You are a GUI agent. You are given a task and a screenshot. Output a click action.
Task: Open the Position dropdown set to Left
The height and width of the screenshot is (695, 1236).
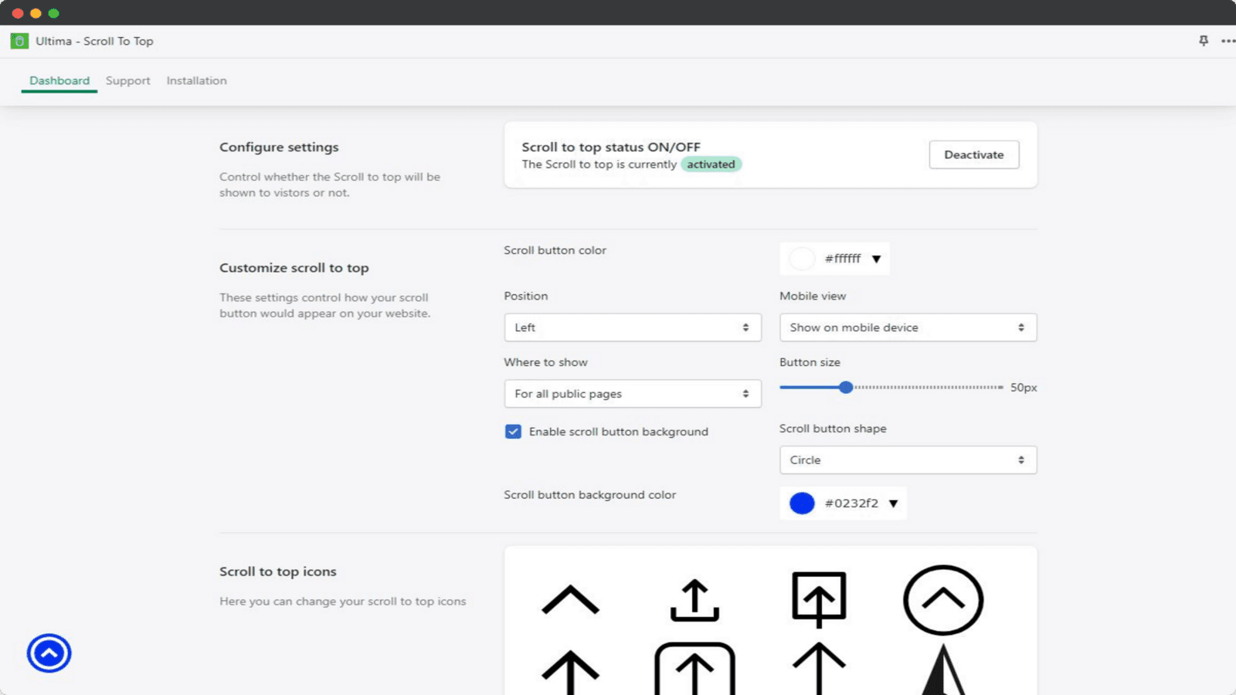pyautogui.click(x=632, y=327)
